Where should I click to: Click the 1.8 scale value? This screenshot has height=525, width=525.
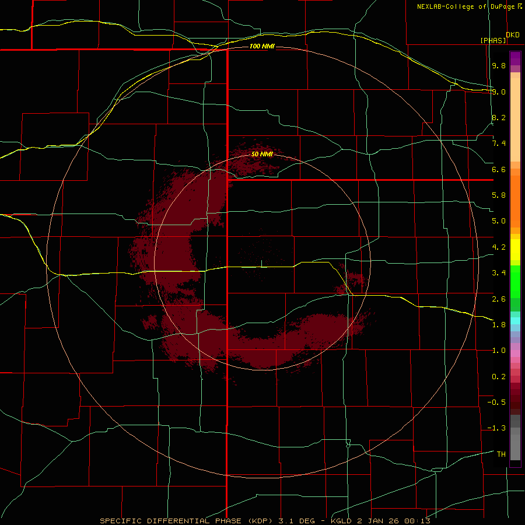[499, 325]
